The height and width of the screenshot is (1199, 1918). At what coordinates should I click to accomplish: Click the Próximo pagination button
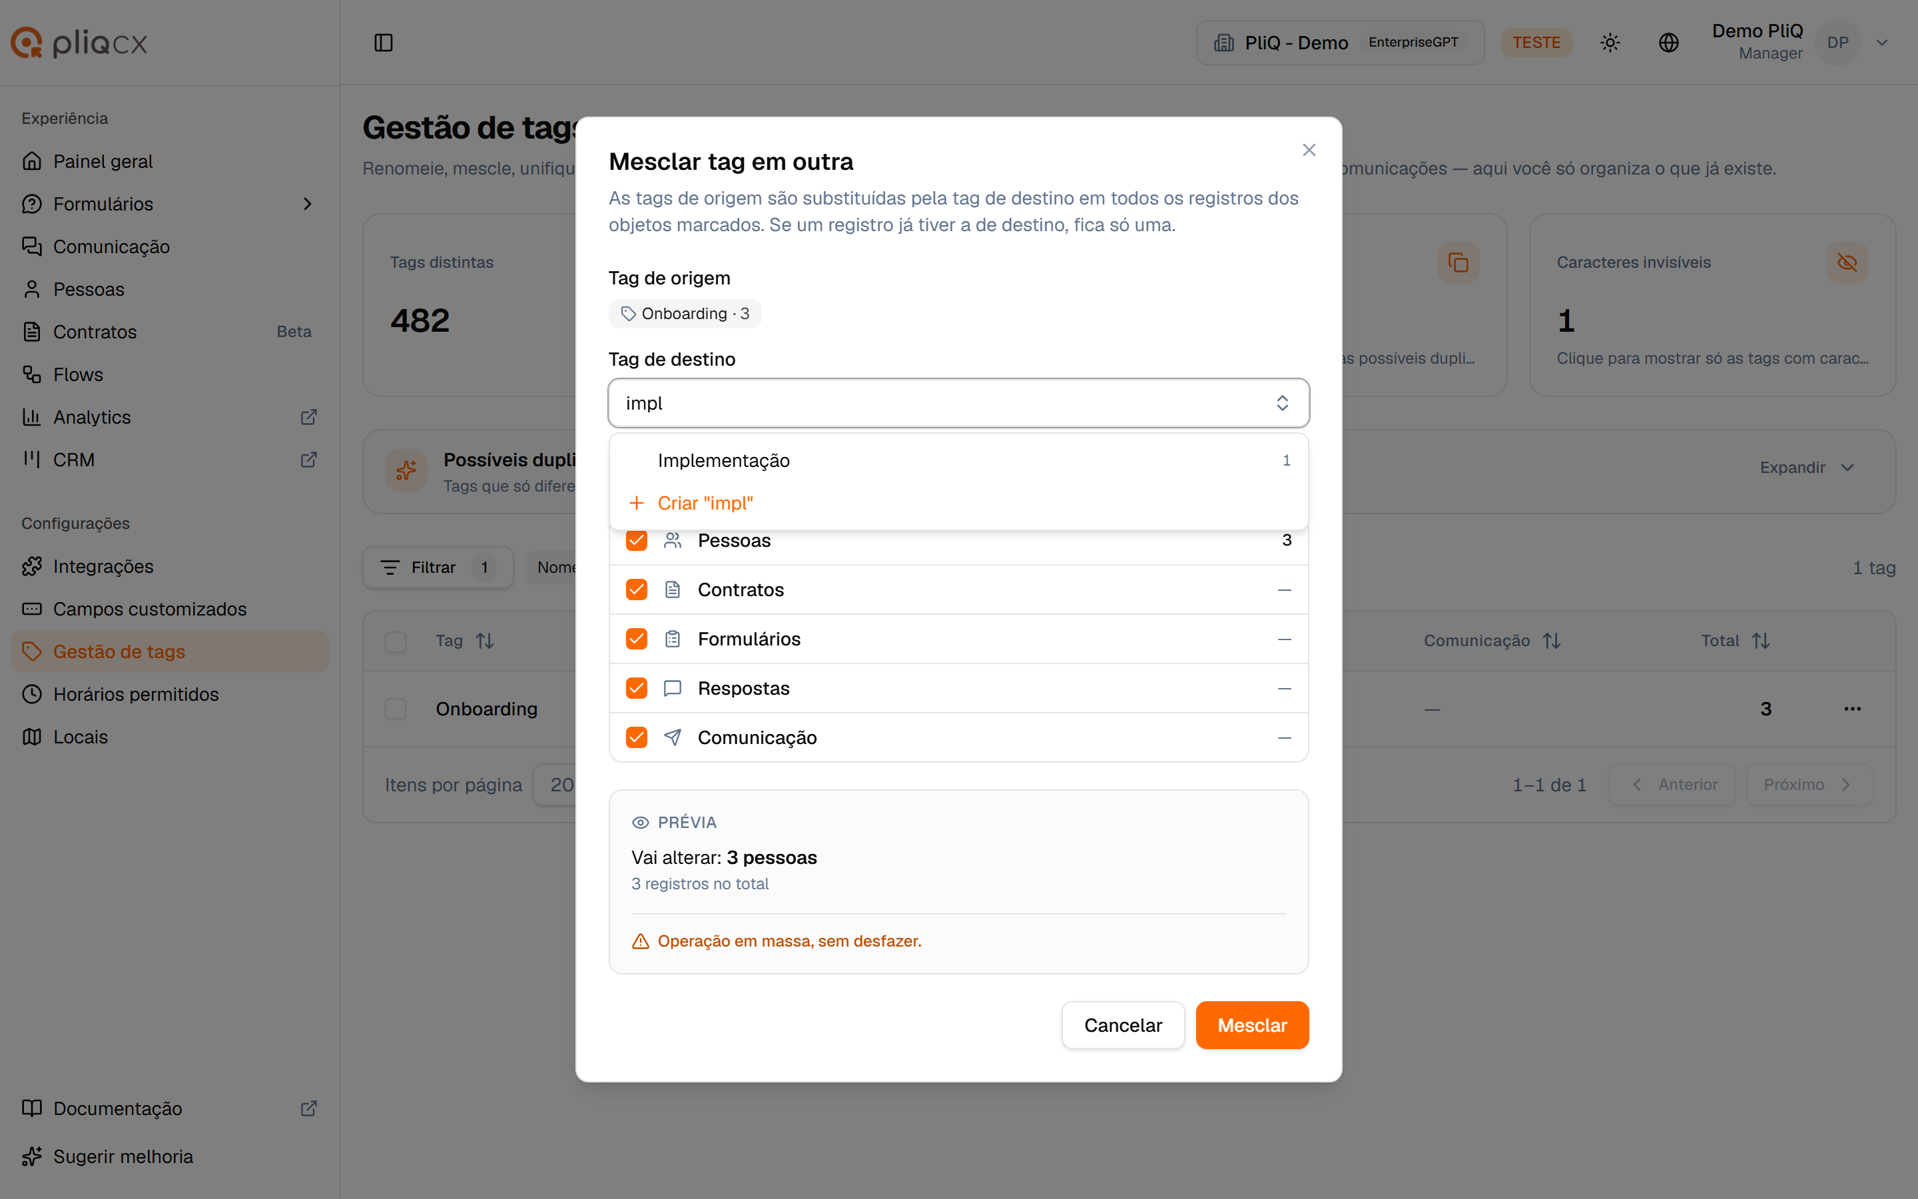(1809, 785)
